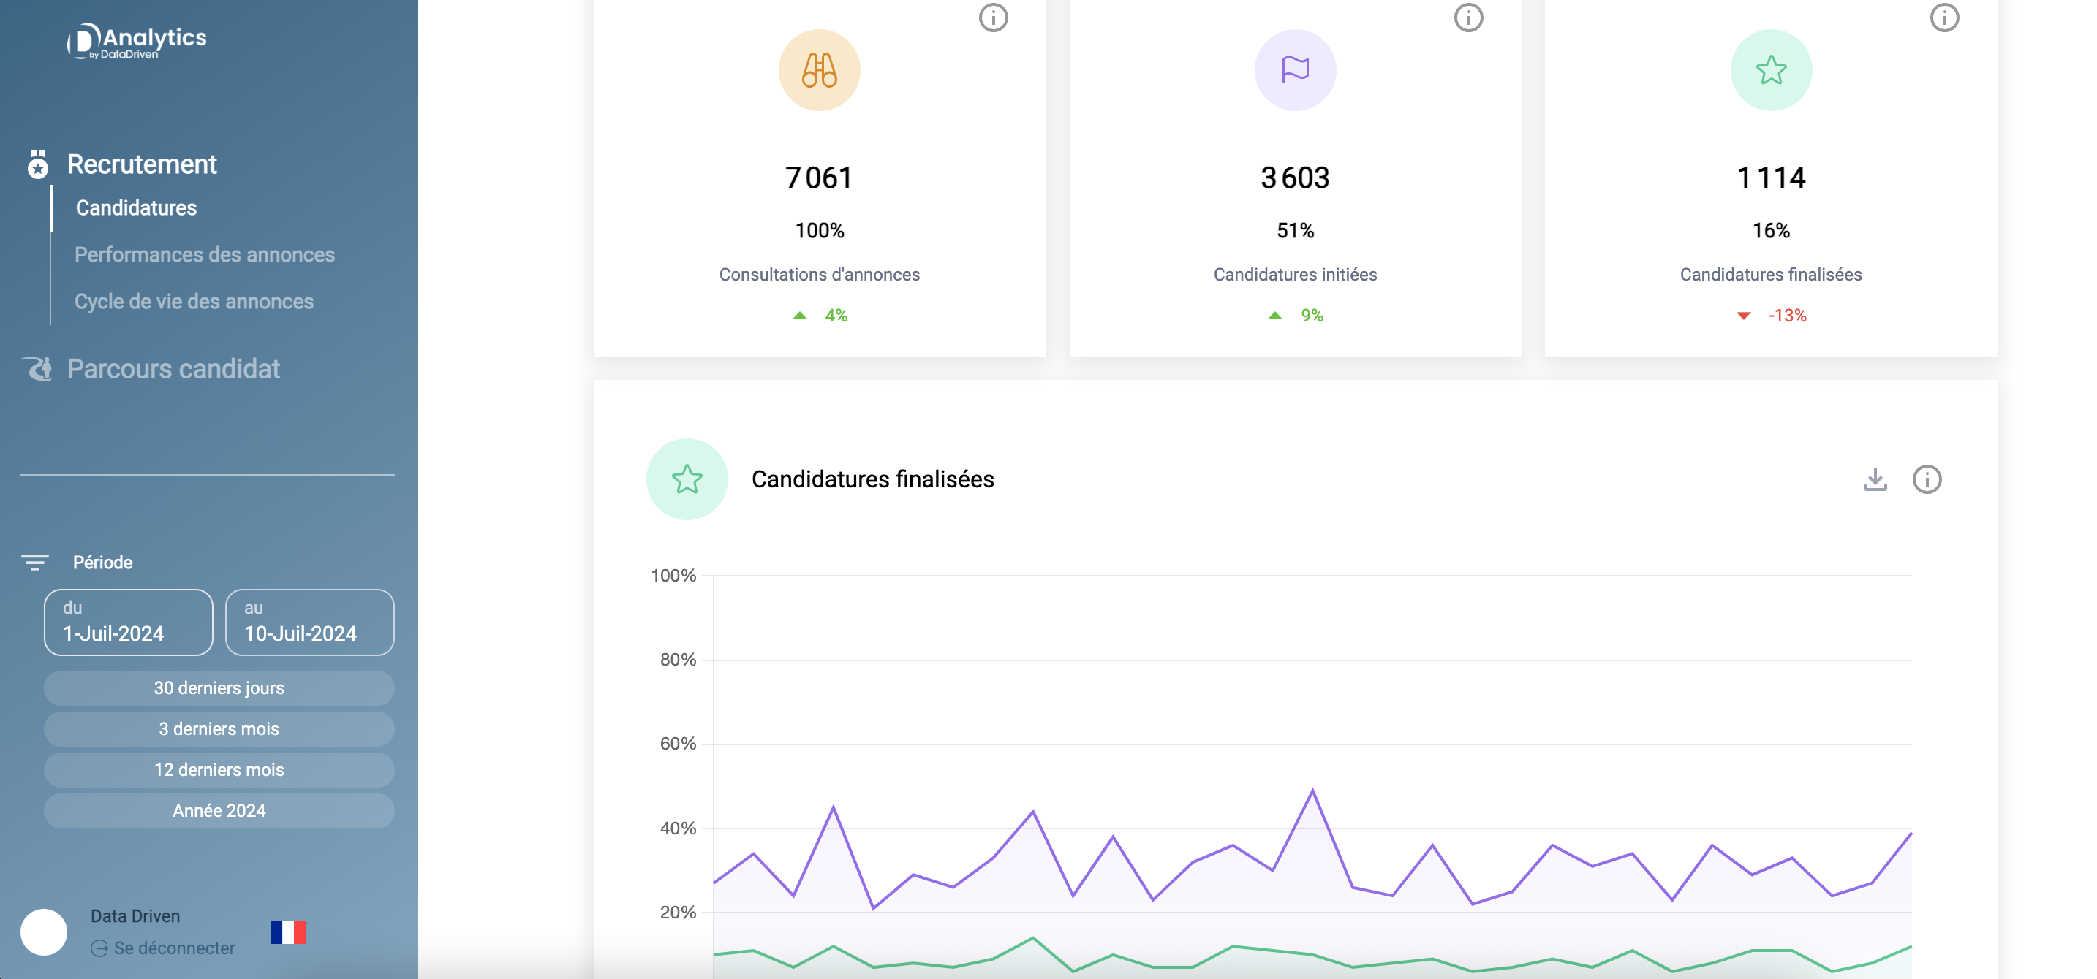
Task: Choose the Année 2024 period
Action: click(219, 810)
